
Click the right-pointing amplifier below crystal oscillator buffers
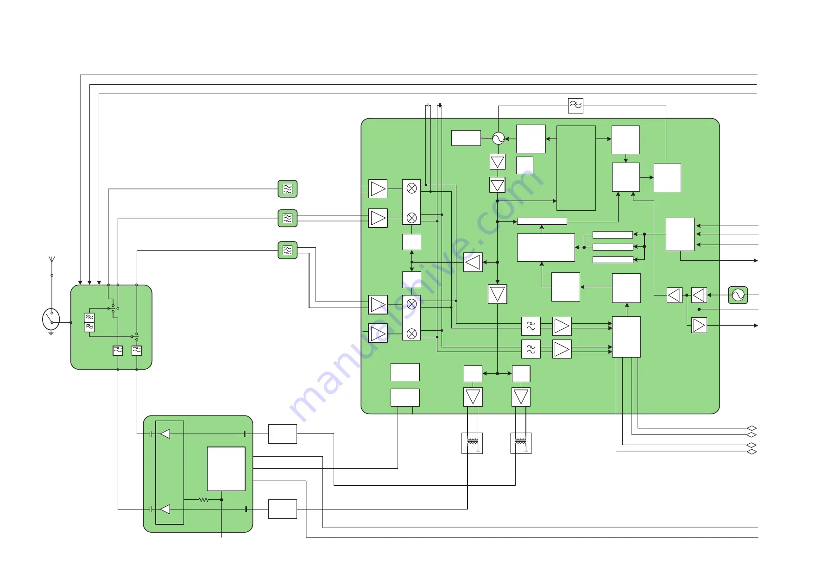tap(699, 326)
